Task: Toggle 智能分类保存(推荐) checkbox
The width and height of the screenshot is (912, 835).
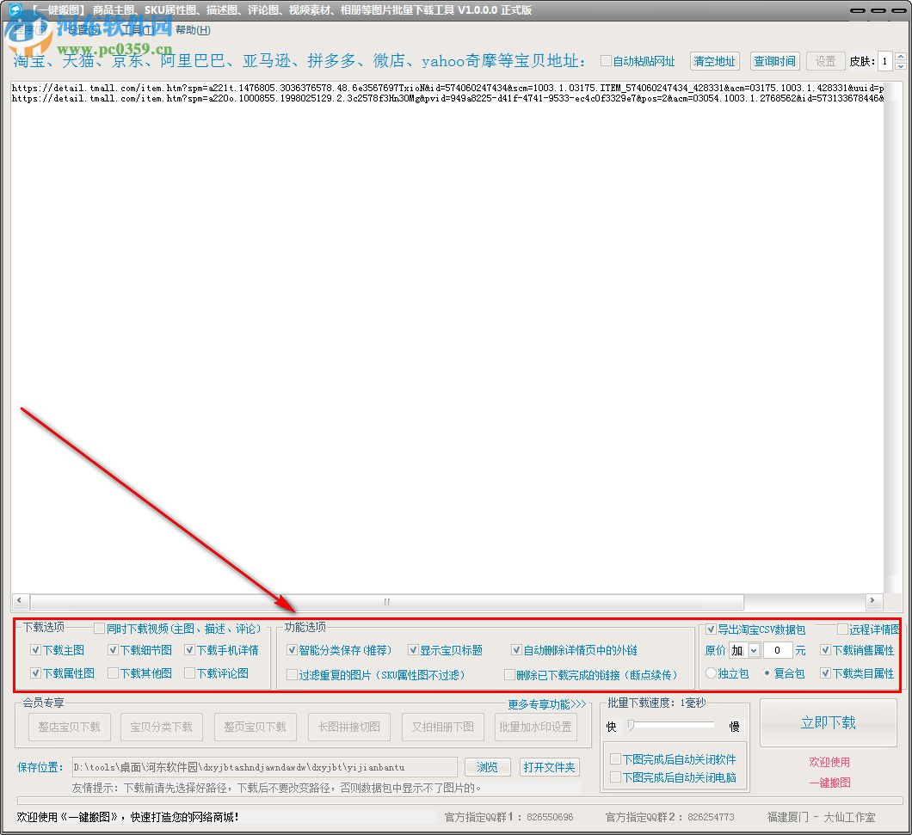Action: 292,650
